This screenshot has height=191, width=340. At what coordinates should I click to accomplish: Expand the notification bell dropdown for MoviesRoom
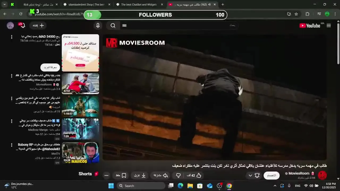254,175
